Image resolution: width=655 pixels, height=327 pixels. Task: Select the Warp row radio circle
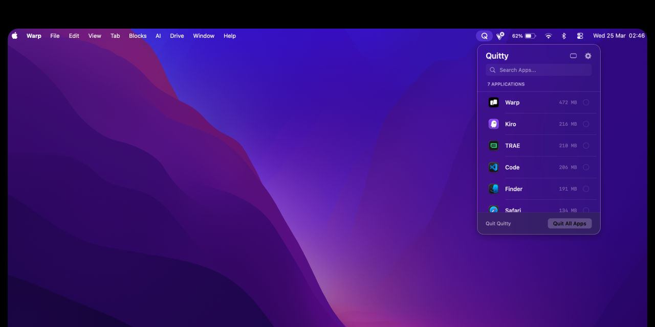pyautogui.click(x=586, y=103)
